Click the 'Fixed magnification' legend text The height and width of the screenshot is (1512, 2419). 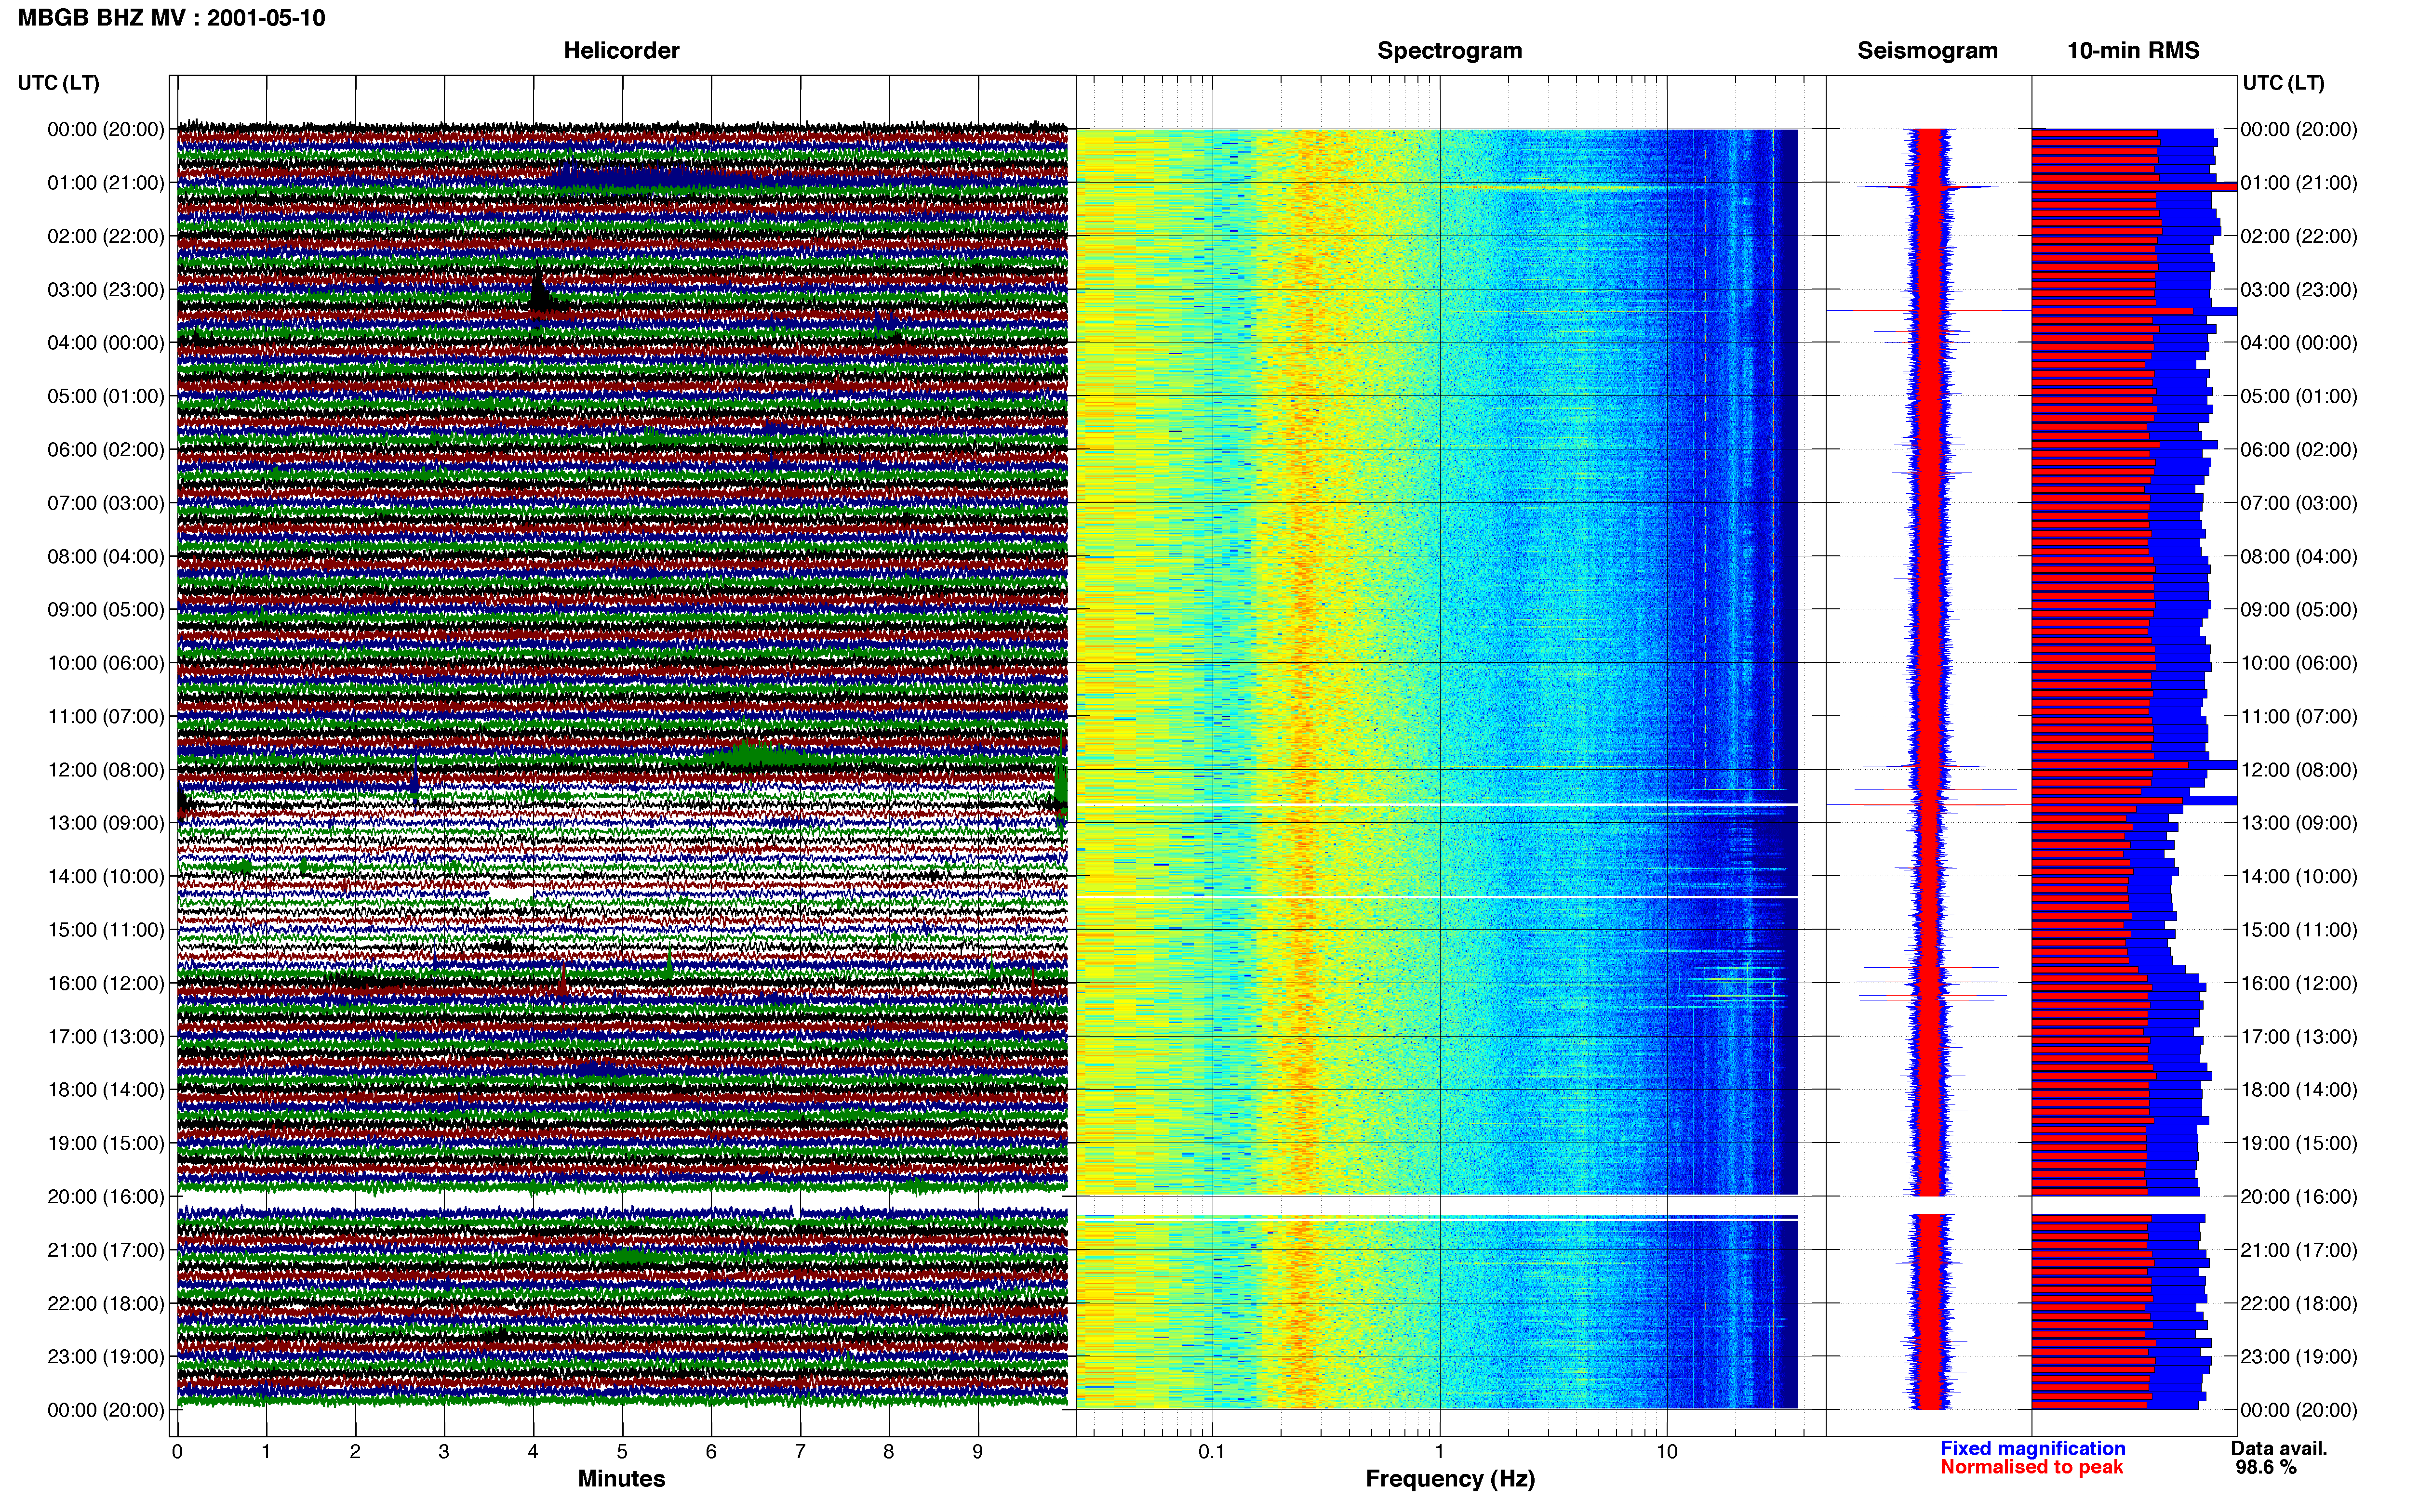2032,1449
